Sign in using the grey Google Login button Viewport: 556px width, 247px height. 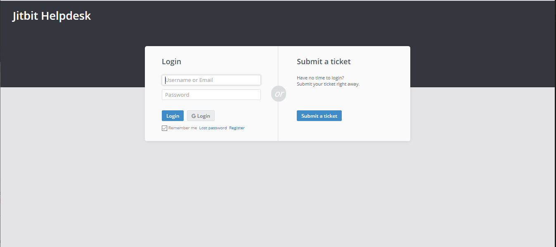201,116
